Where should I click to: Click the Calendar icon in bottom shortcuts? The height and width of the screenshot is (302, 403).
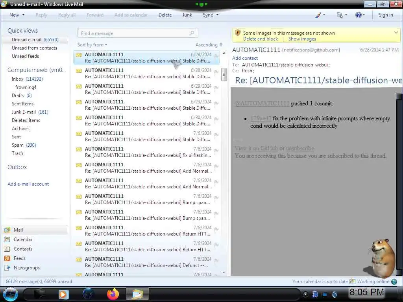click(7, 239)
